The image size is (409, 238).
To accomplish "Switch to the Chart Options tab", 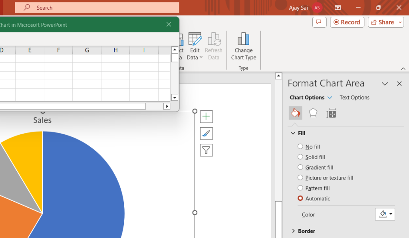I will tap(307, 98).
